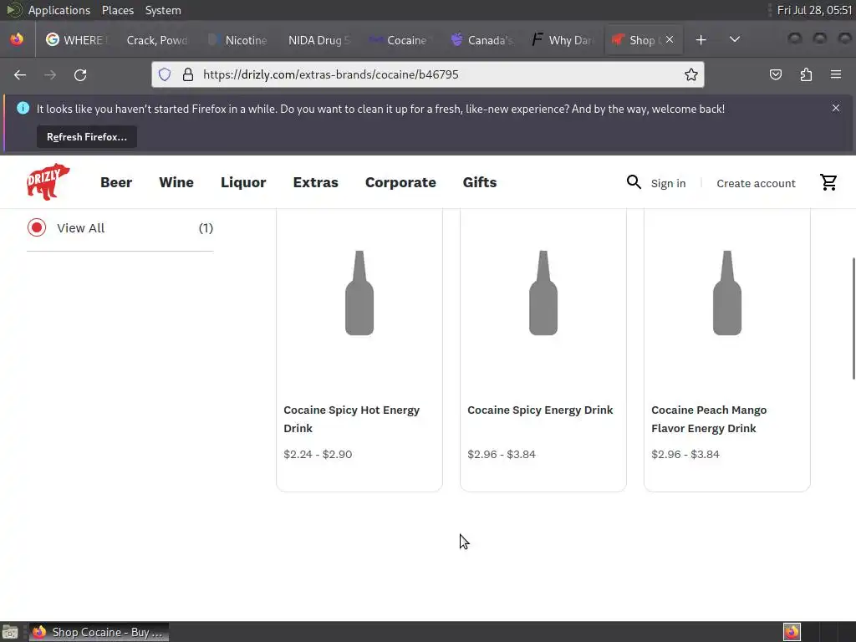Click the Drizly bear logo
The image size is (856, 642).
tap(48, 181)
